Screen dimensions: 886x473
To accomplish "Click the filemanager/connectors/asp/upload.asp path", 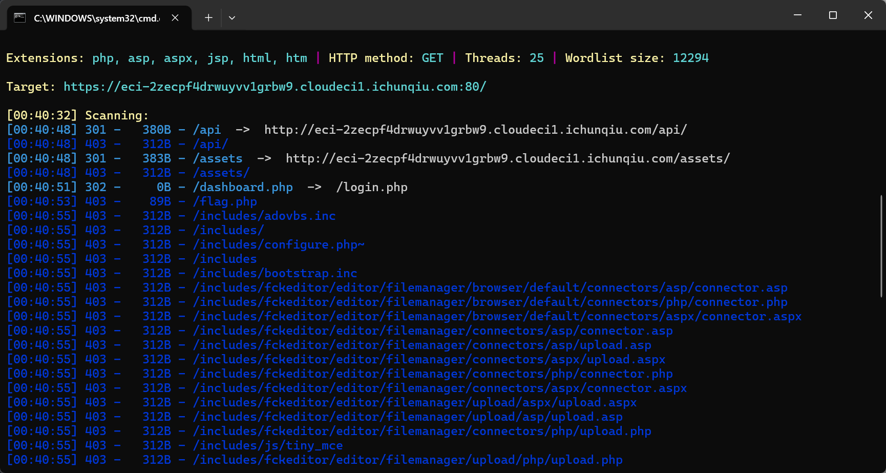I will pyautogui.click(x=422, y=345).
